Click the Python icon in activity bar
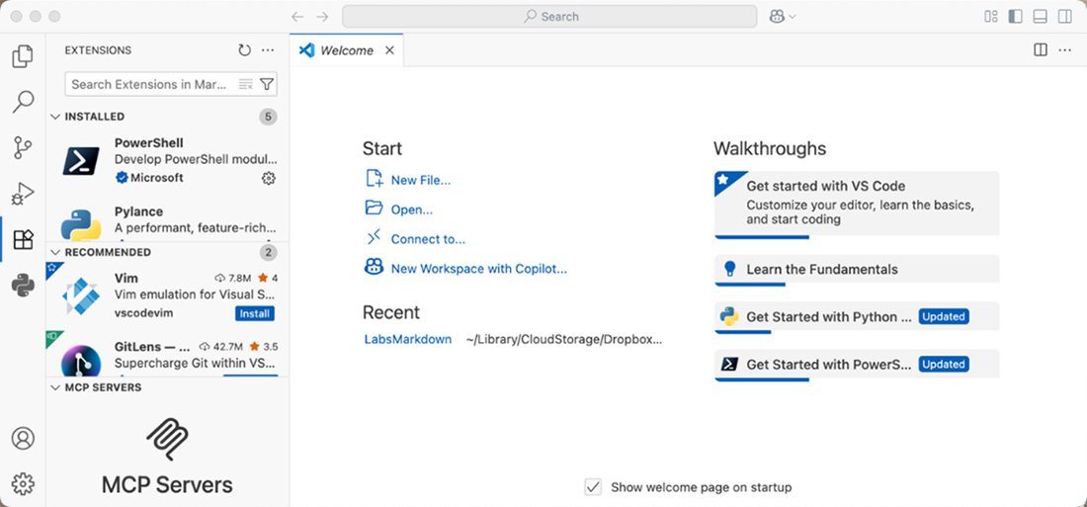The width and height of the screenshot is (1087, 507). pyautogui.click(x=23, y=286)
